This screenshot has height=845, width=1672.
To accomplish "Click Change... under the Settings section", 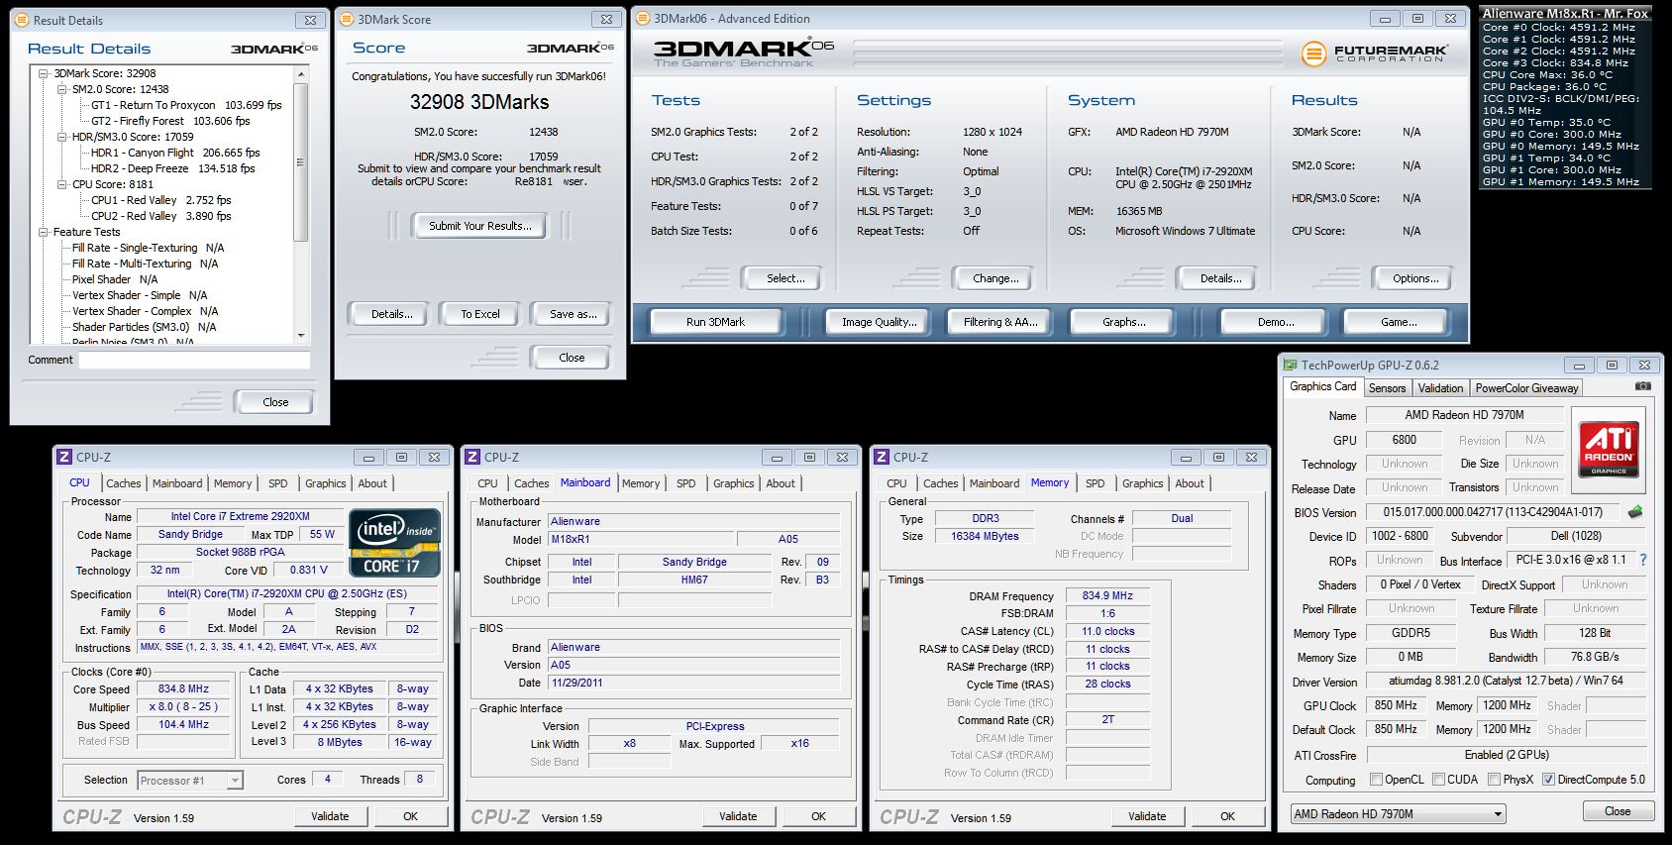I will (995, 278).
